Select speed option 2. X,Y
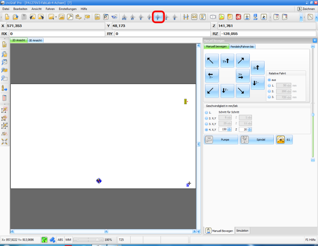Viewport: 318px width, 246px height. tap(207, 118)
